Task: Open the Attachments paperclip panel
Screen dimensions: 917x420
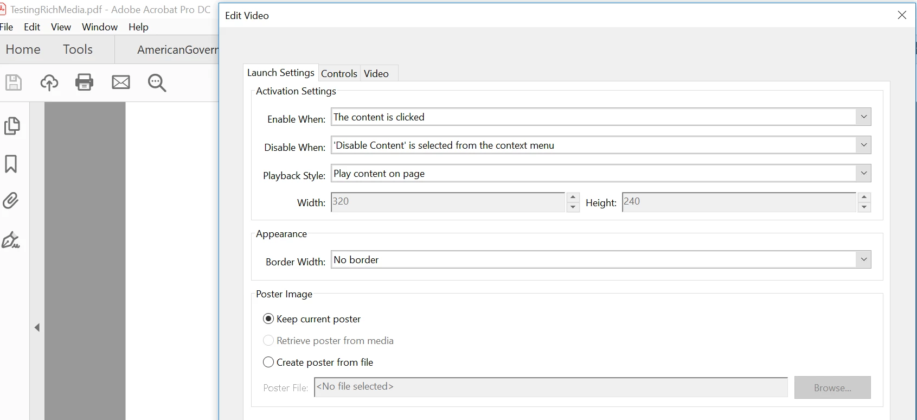Action: 11,201
